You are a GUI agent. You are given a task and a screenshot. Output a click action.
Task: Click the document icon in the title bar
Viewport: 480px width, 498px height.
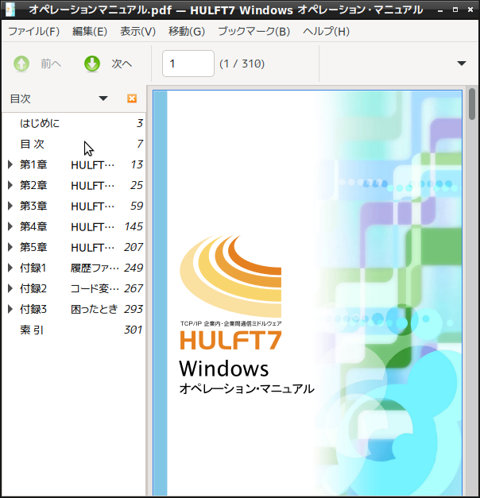coord(10,10)
